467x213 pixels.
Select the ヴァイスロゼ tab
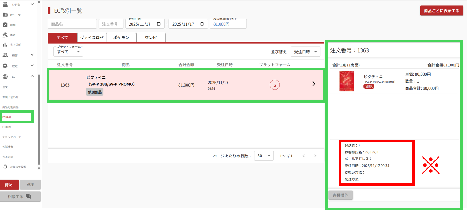(x=92, y=38)
